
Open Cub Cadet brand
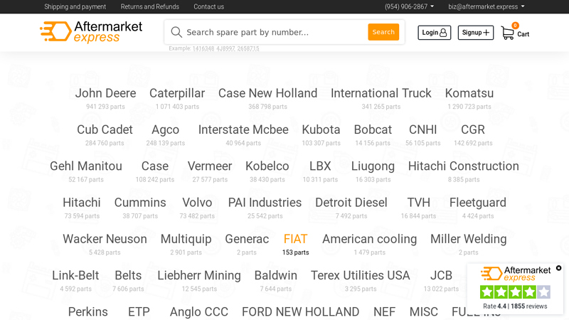105,129
